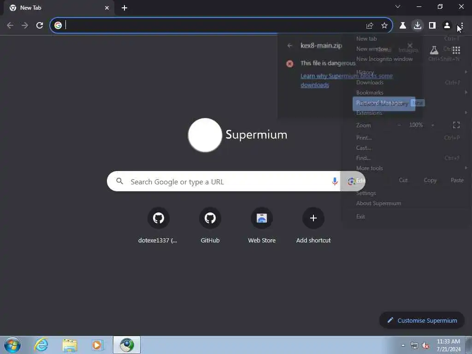Search by image with Lens icon
Screen dimensions: 472x354
click(x=351, y=181)
